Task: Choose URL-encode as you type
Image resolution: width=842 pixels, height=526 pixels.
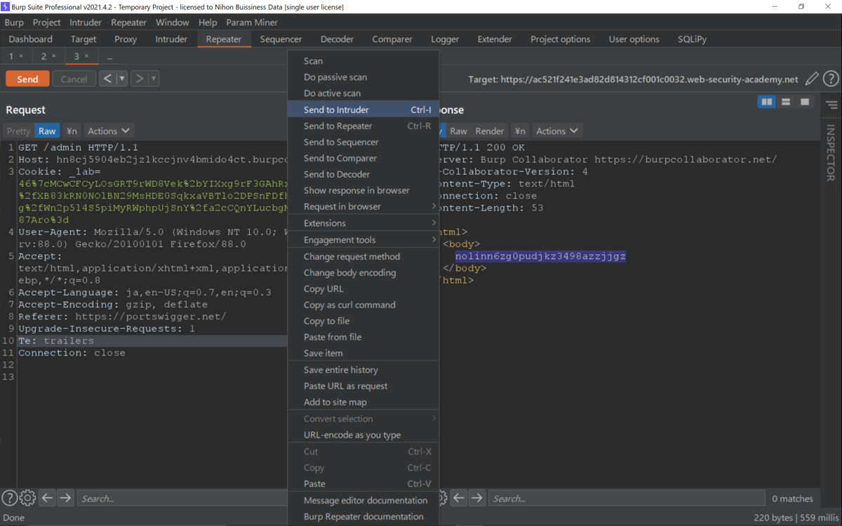Action: 363,435
